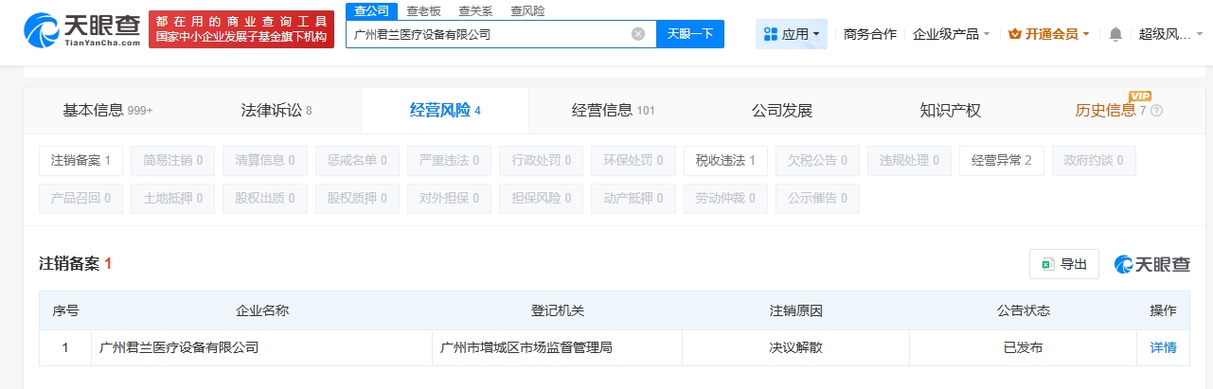Select the 查老板 search mode tab
Viewport: 1213px width, 389px height.
[424, 11]
